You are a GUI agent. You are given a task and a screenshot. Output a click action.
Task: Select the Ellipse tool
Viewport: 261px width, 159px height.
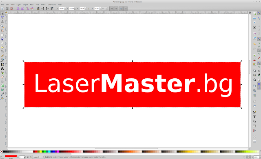2,43
